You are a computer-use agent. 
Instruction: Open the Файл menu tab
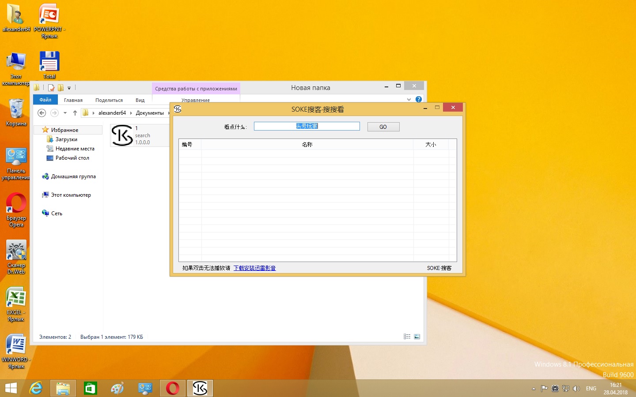point(45,100)
